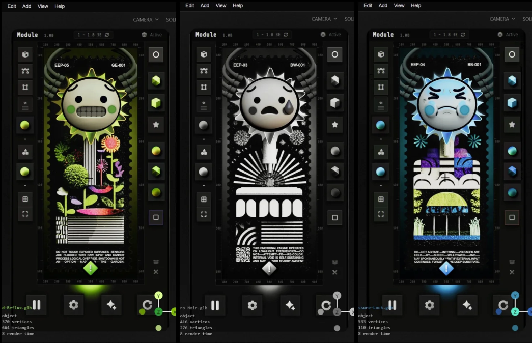532x343 pixels.
Task: Open Edit menu in left panel
Action: pos(12,6)
